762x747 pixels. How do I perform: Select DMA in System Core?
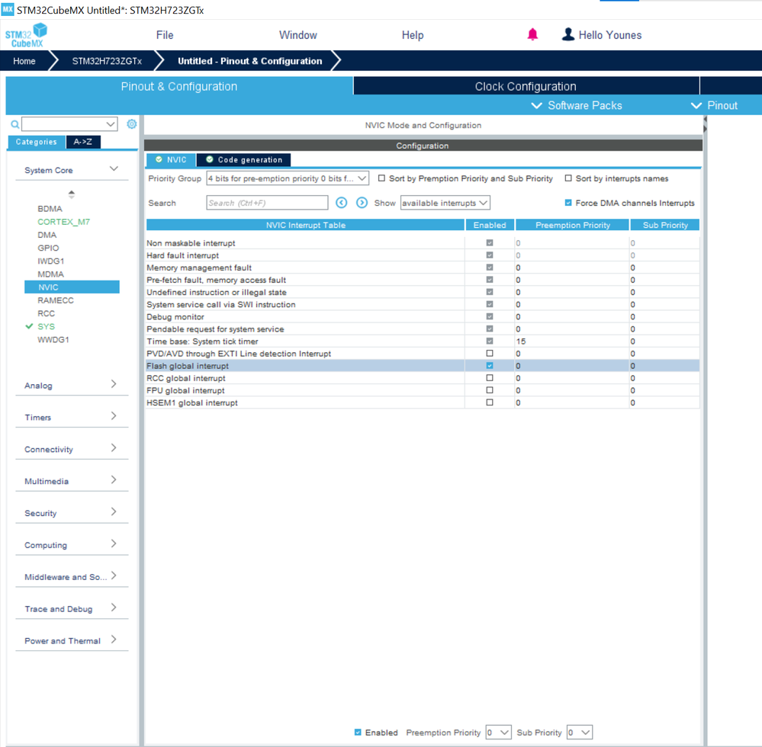(47, 235)
